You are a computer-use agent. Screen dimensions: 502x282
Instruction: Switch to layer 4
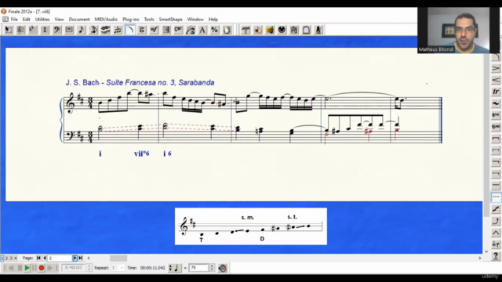[15, 258]
